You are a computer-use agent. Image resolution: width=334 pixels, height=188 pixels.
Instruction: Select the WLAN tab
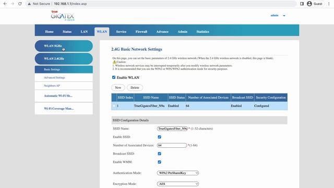pos(102,31)
